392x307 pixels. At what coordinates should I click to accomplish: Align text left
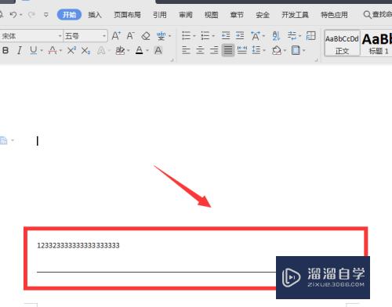pyautogui.click(x=186, y=50)
